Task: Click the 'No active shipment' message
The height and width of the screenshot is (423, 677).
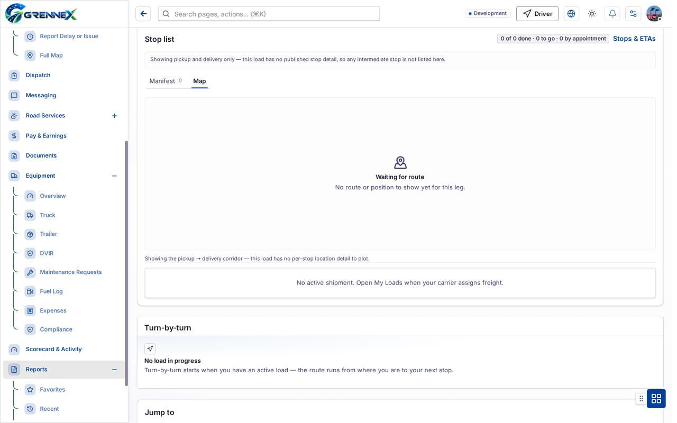Action: (400, 283)
